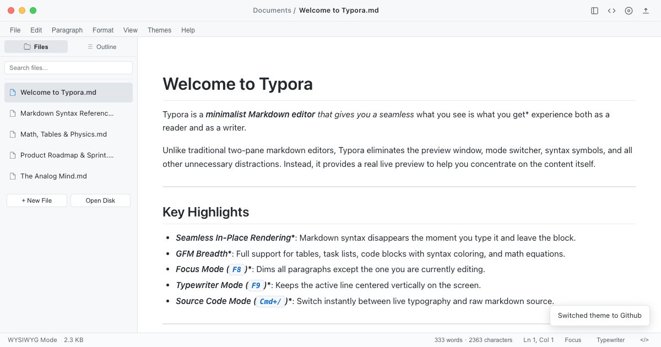The height and width of the screenshot is (347, 661).
Task: Click the focus mode target icon
Action: pyautogui.click(x=629, y=10)
